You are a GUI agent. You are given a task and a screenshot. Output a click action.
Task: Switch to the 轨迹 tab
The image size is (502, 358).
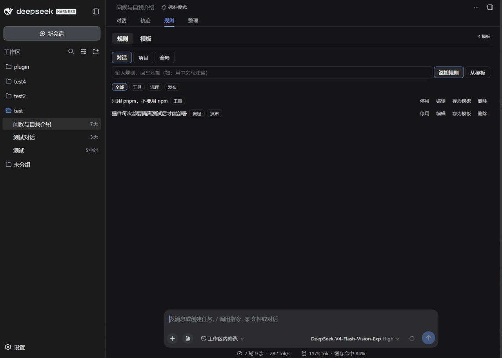(146, 20)
